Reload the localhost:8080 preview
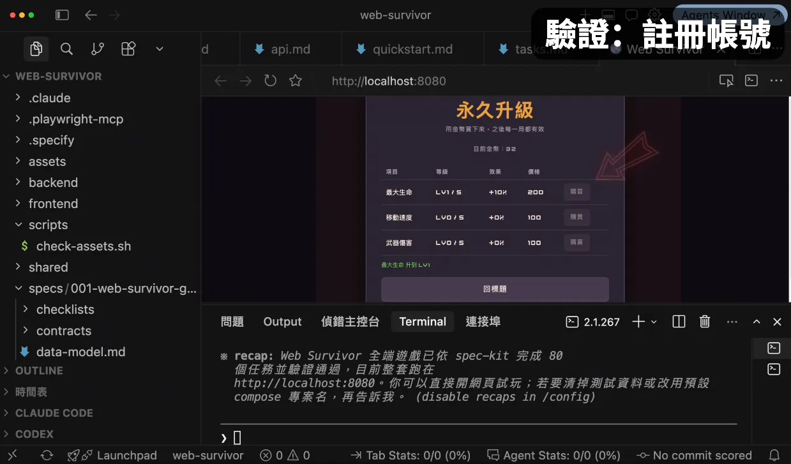 click(270, 81)
